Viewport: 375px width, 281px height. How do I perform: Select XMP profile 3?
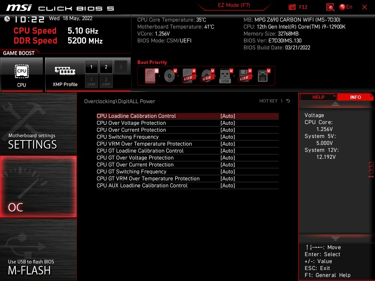coord(120,67)
